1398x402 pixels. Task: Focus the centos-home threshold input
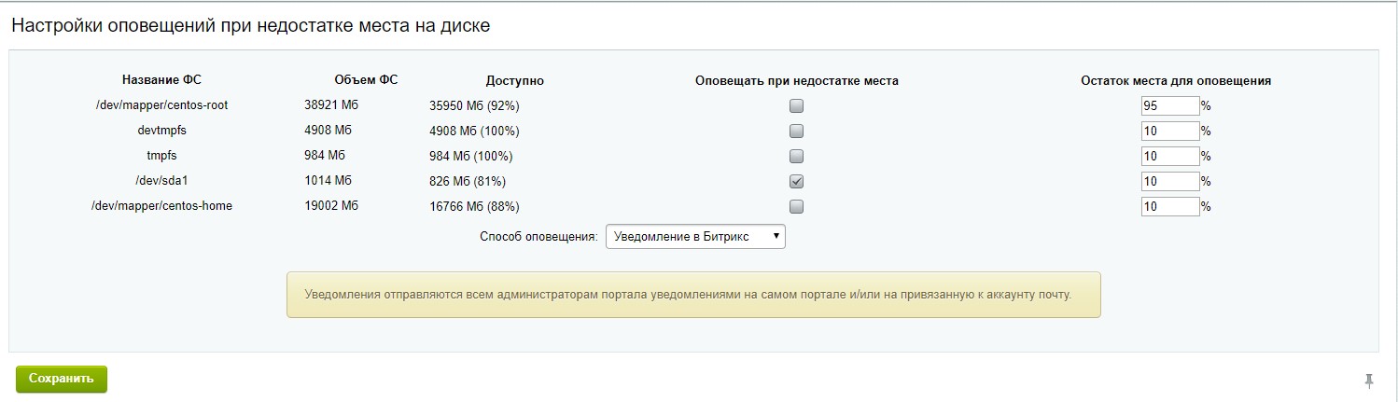(1169, 206)
